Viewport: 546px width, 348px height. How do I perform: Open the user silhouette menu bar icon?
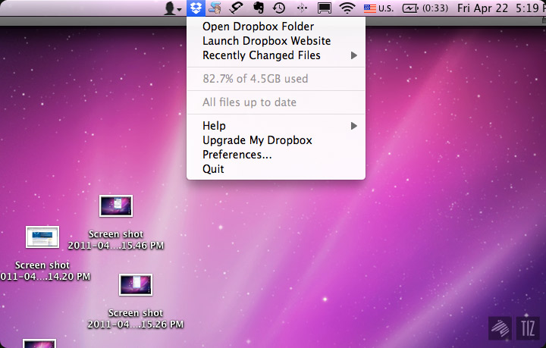(173, 8)
